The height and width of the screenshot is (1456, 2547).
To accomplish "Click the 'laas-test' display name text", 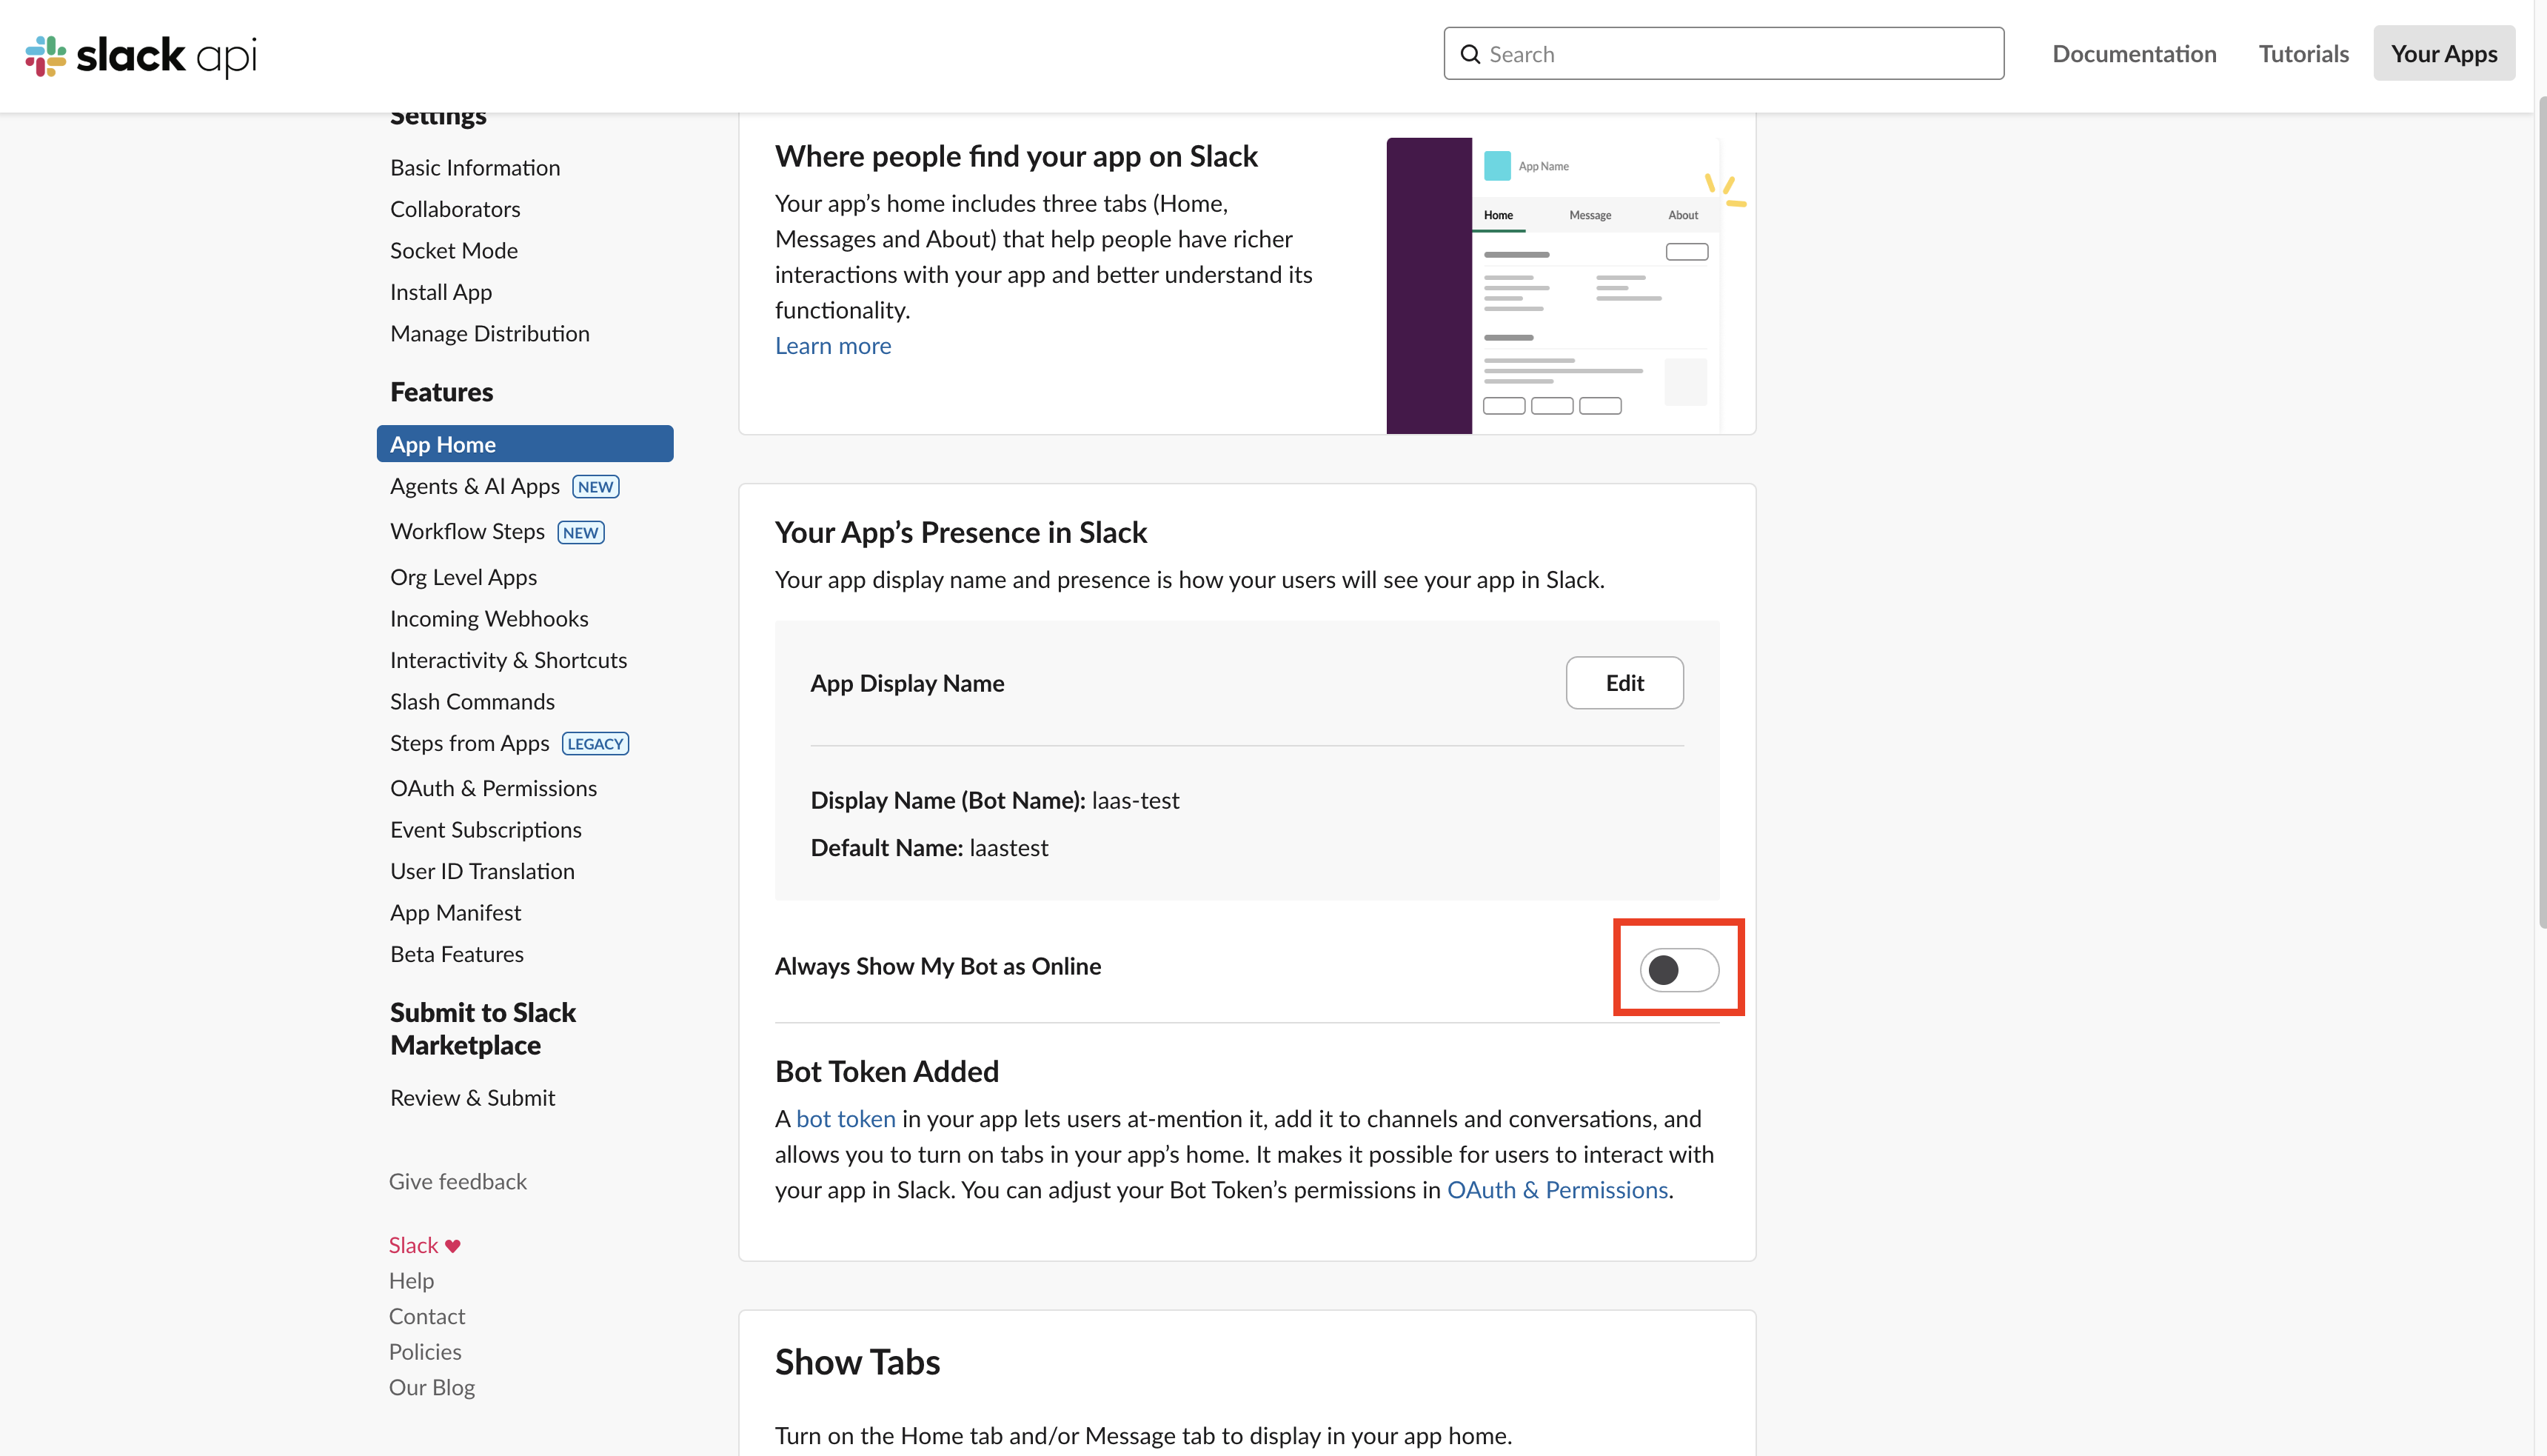I will [1136, 801].
